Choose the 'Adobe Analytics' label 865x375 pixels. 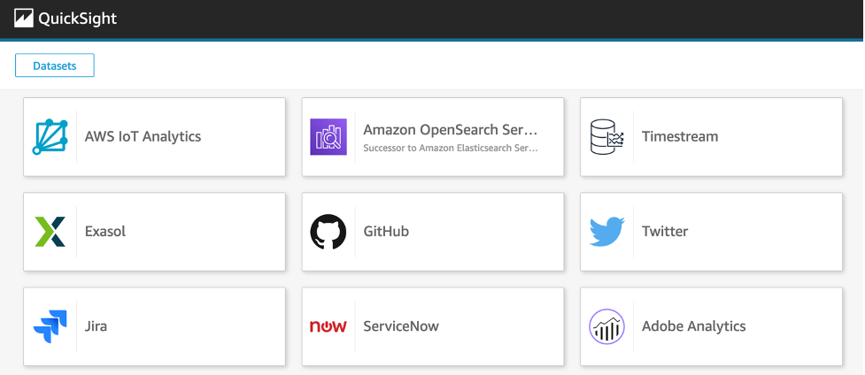(694, 326)
